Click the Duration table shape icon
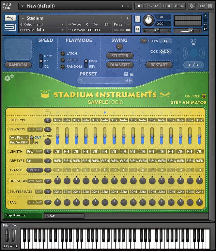 pyautogui.click(x=31, y=181)
